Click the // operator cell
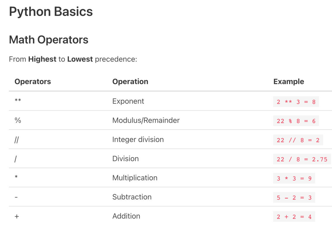The image size is (332, 234). coord(16,140)
